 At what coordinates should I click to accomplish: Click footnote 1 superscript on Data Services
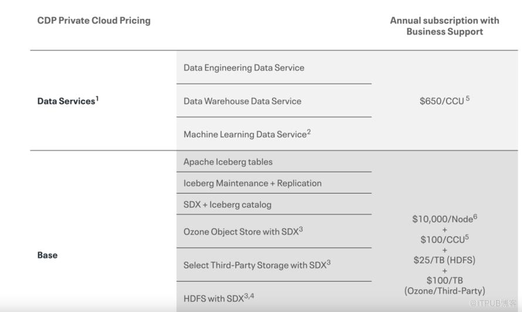point(97,98)
